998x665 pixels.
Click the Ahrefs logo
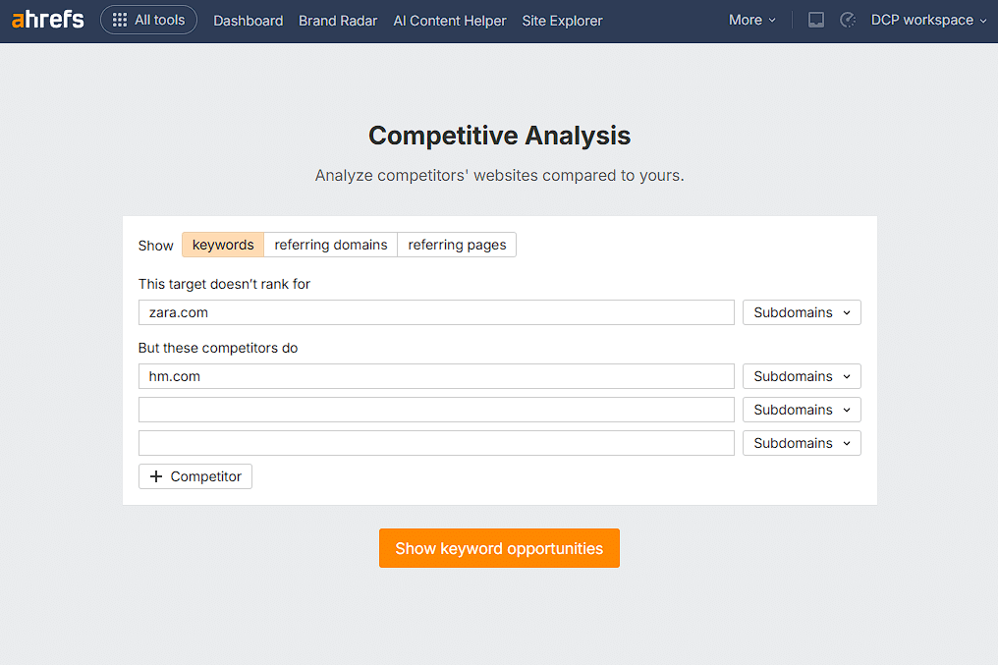coord(48,20)
